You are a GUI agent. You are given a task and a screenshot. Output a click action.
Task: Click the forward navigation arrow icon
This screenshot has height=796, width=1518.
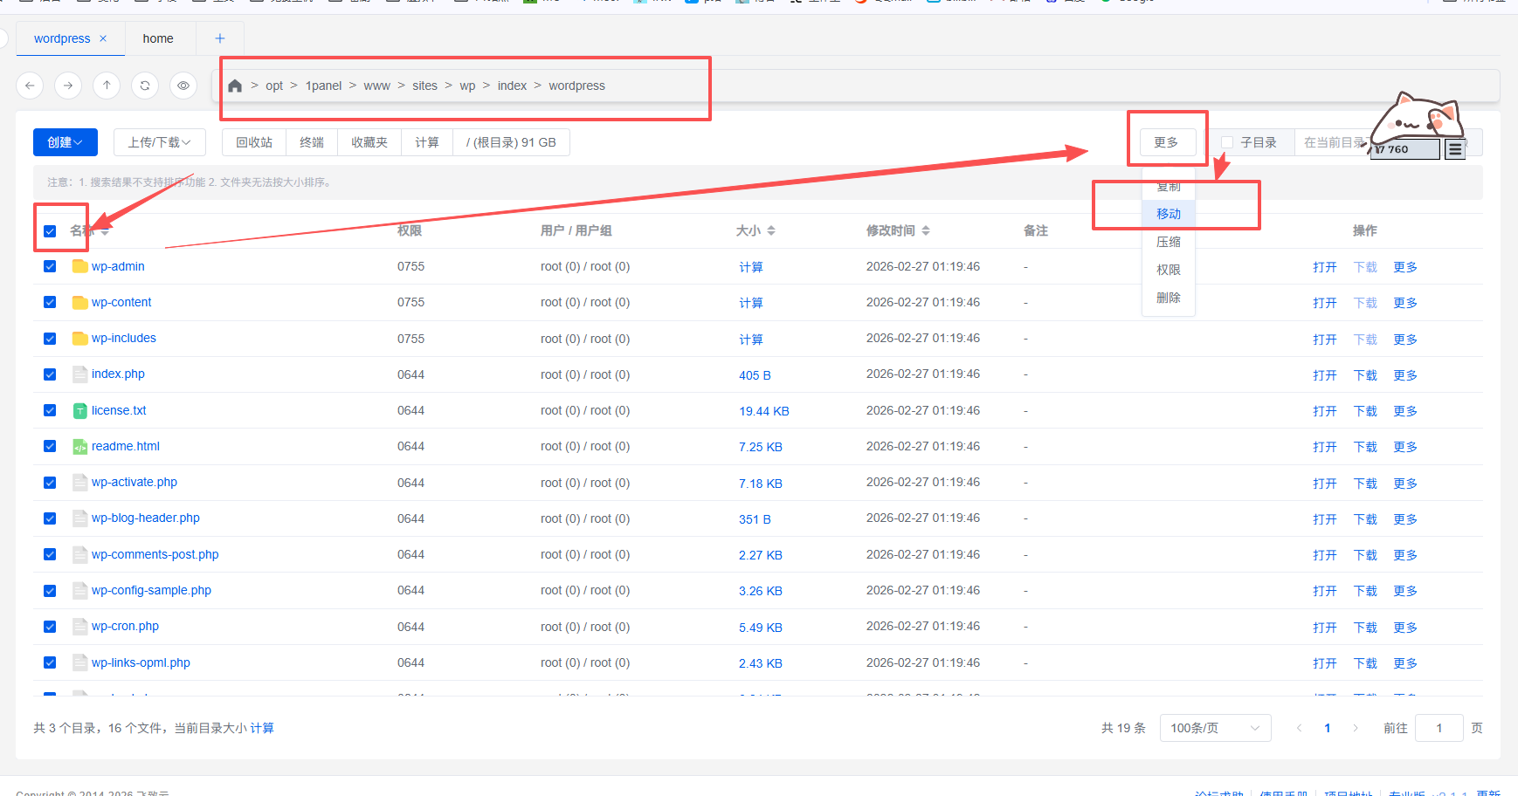pyautogui.click(x=68, y=86)
